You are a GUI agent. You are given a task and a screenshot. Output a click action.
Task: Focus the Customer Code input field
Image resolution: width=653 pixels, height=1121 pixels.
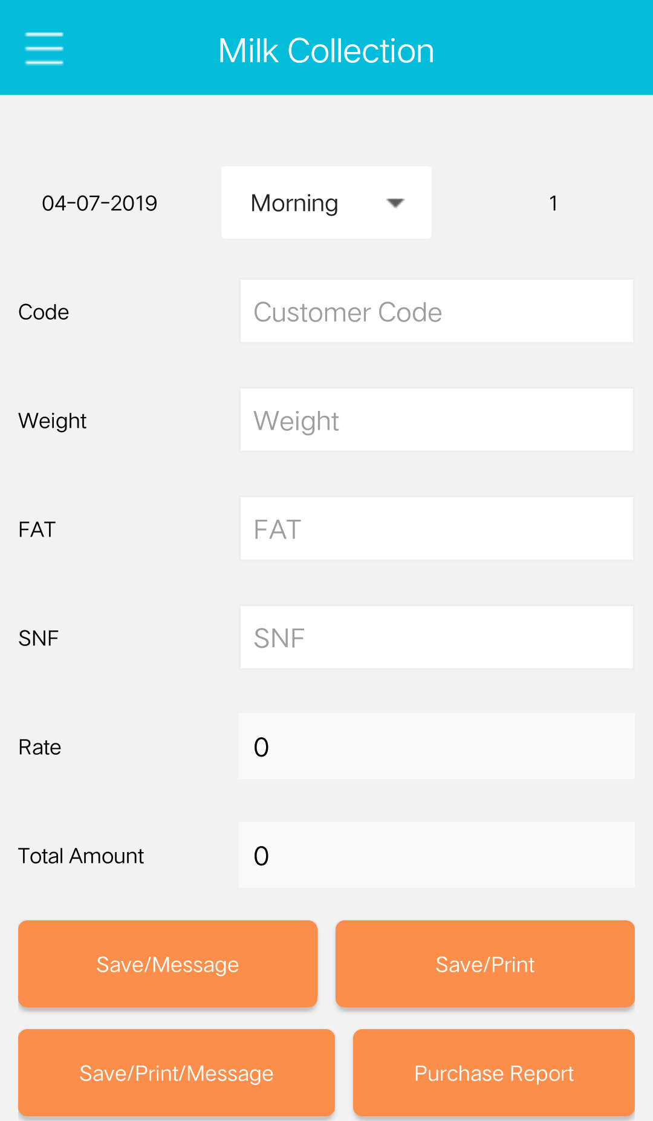click(437, 312)
